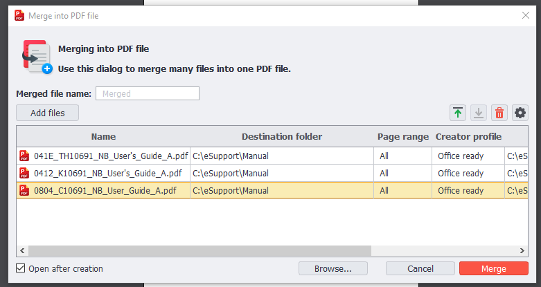Click the Browse... button

tap(332, 268)
